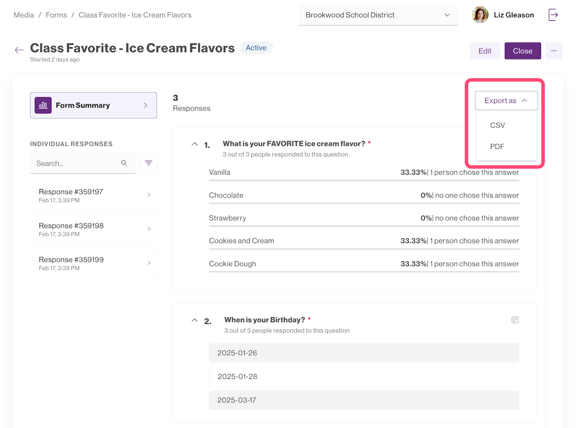Click the back arrow beside form title

19,50
